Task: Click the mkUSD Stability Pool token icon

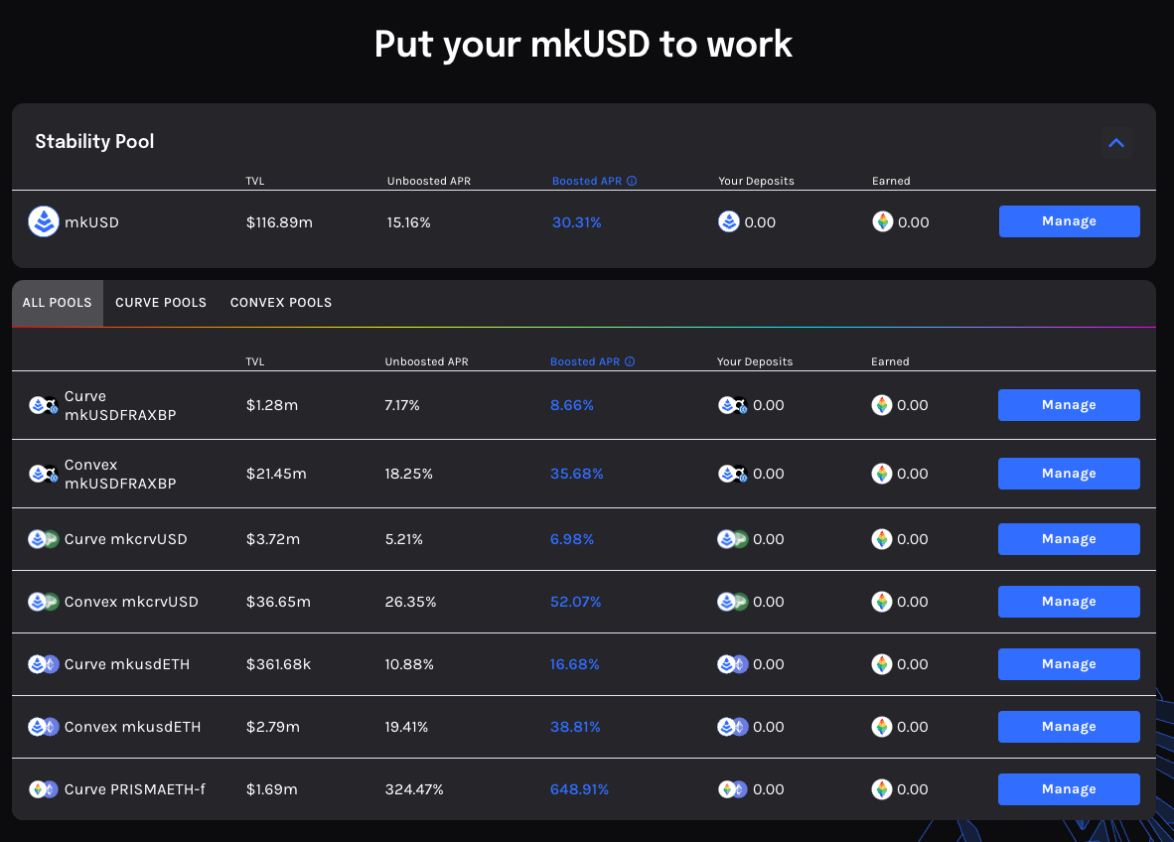Action: [x=44, y=222]
